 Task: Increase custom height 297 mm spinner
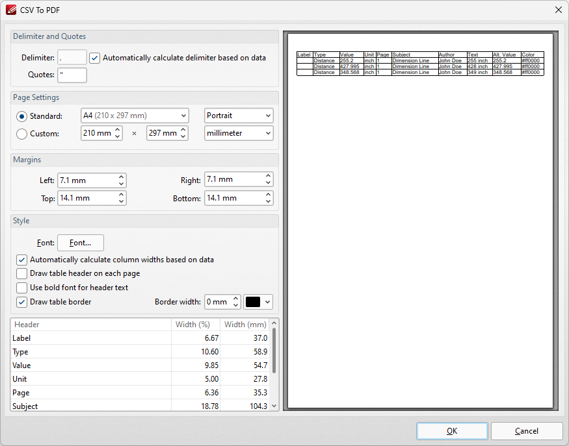click(183, 130)
